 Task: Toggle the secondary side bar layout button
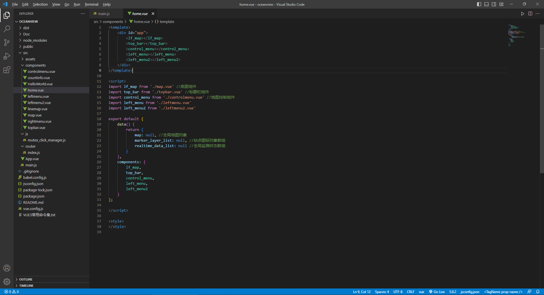(494, 4)
